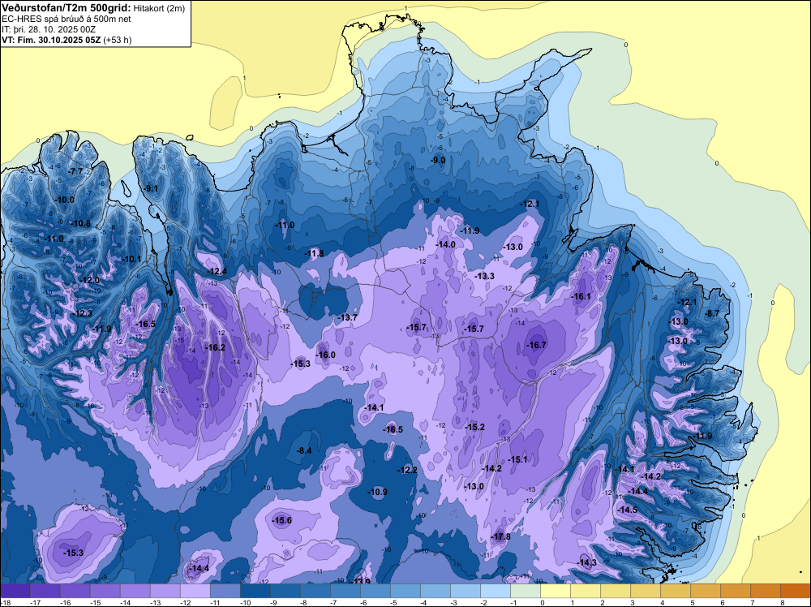Click the temperature value -16.7
The image size is (811, 607).
tap(536, 345)
